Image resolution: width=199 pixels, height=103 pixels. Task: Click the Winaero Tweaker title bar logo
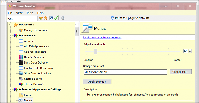click(x=10, y=6)
